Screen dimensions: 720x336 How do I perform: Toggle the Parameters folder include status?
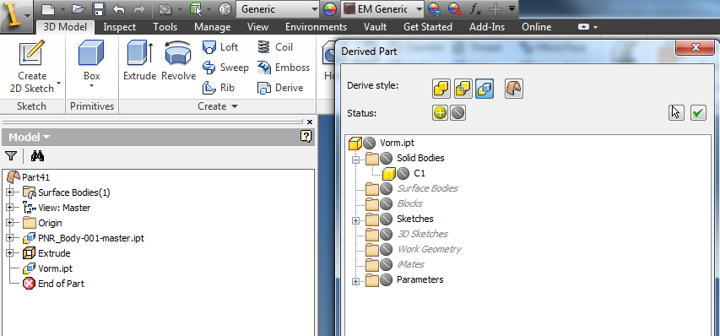pos(387,279)
